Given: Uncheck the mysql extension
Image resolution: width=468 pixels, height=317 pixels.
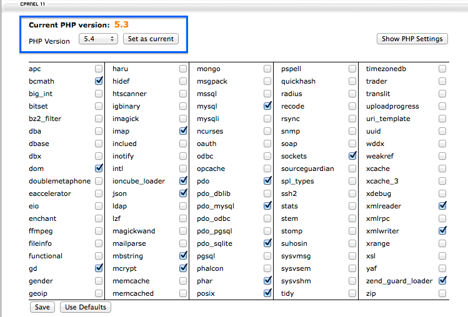Looking at the screenshot, I should tap(267, 106).
